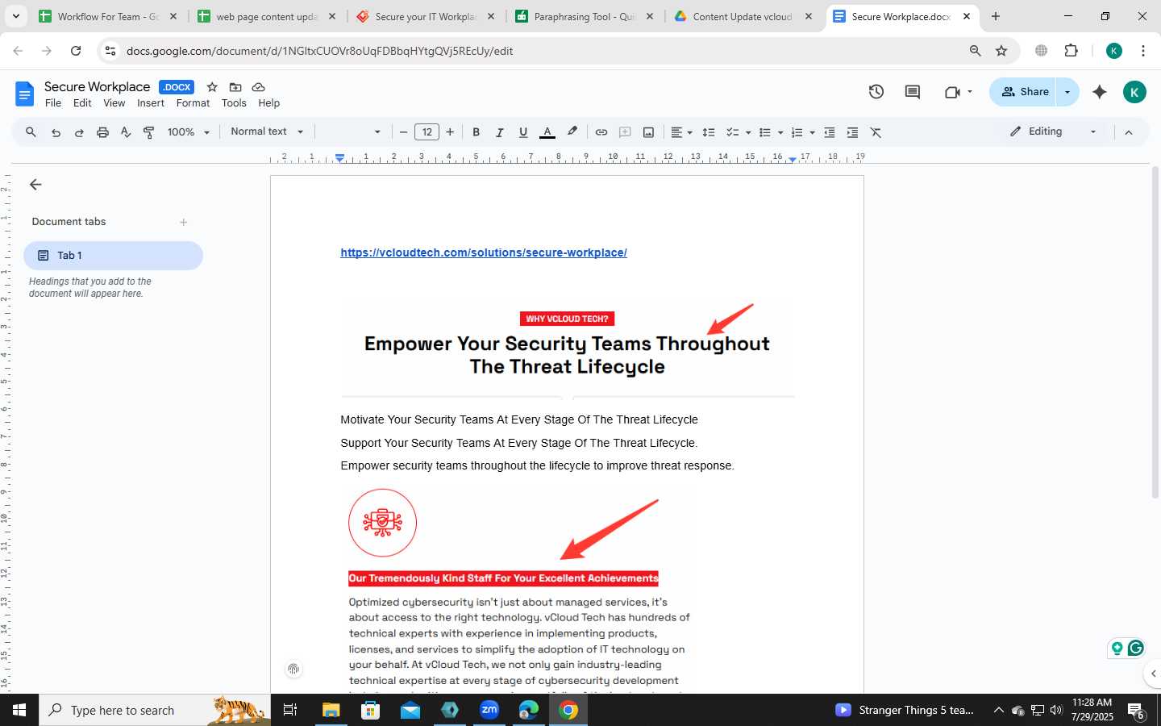Open the 100% zoom dropdown

point(189,132)
